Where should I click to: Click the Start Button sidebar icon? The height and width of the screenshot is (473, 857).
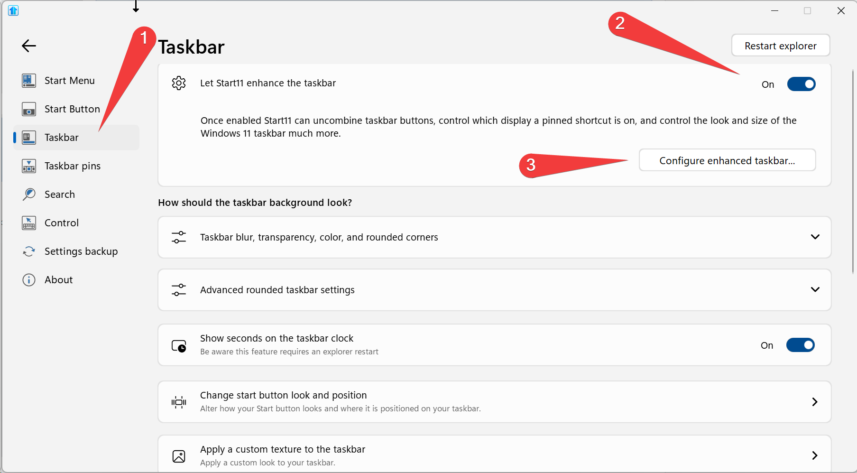click(29, 109)
